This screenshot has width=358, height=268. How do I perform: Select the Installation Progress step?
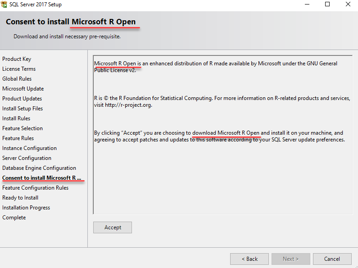[26, 208]
